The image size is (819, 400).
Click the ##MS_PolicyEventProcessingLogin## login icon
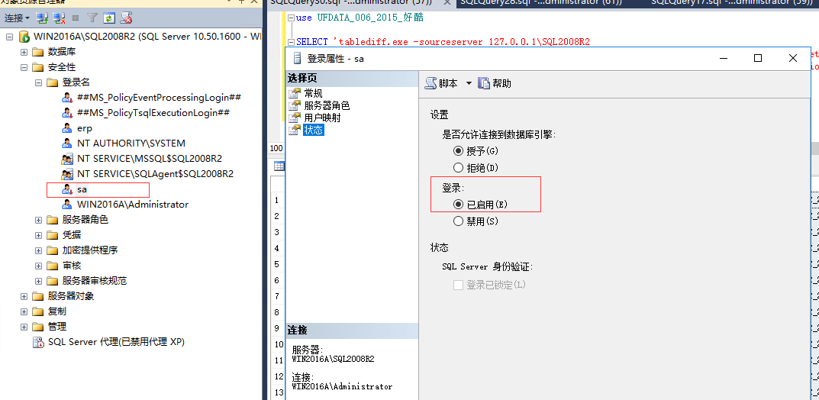(x=67, y=98)
